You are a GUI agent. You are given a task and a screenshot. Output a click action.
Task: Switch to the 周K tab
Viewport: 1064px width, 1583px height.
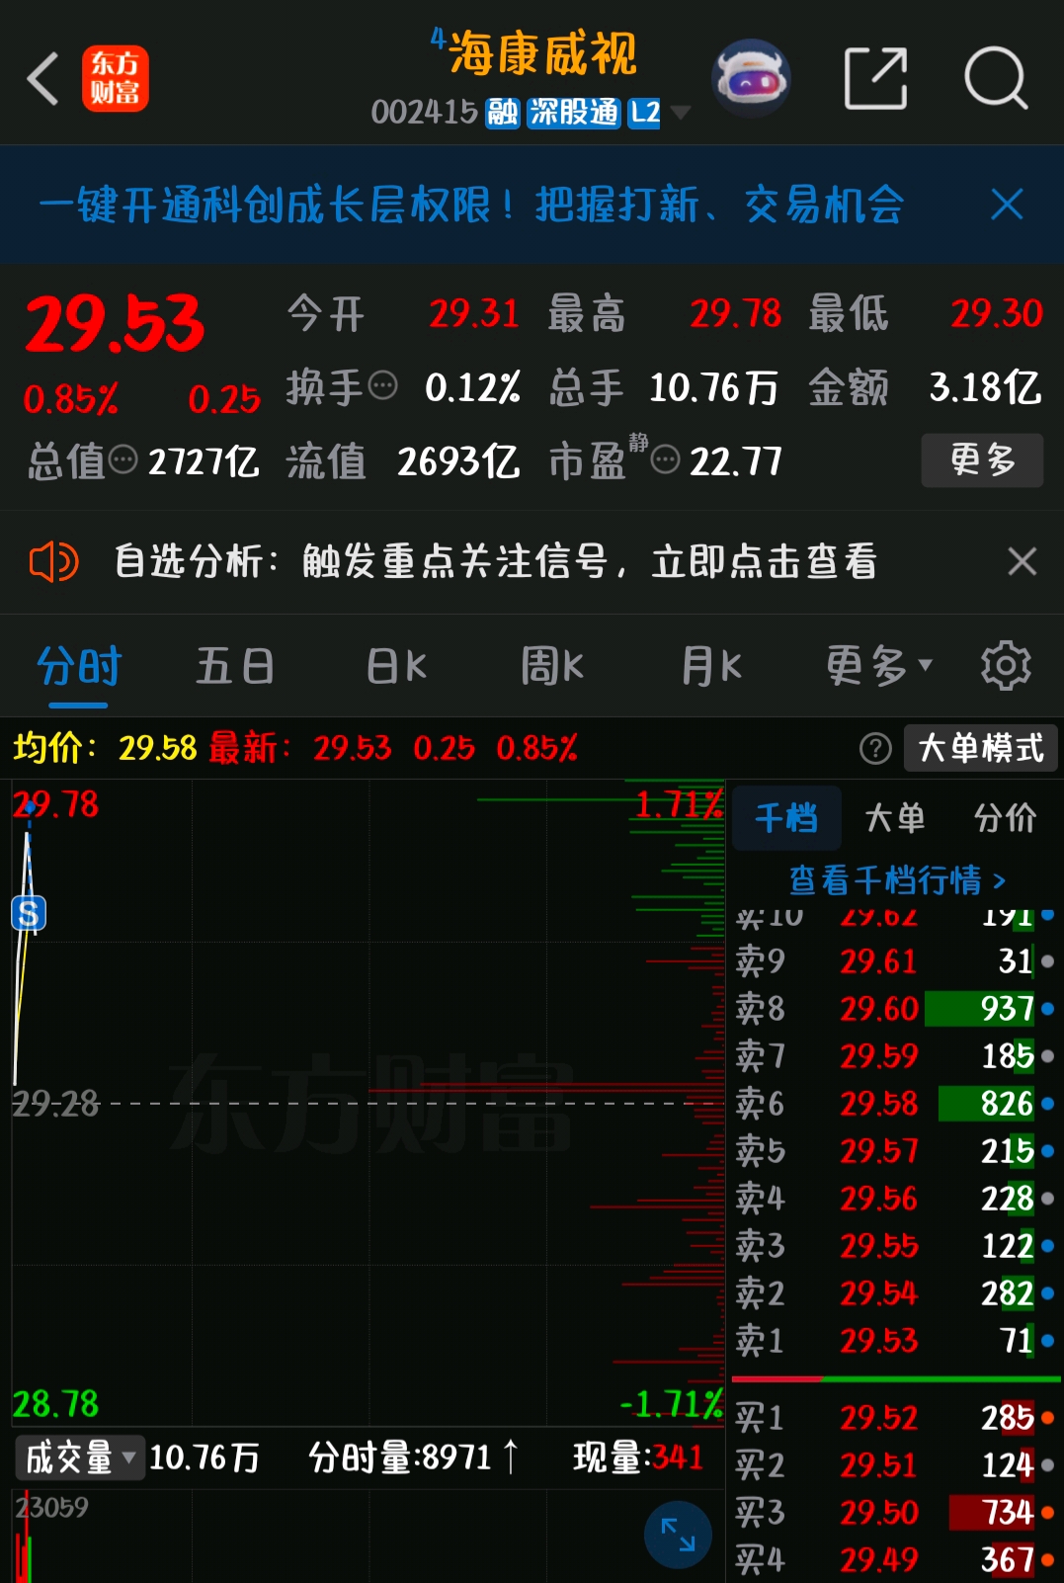click(553, 666)
